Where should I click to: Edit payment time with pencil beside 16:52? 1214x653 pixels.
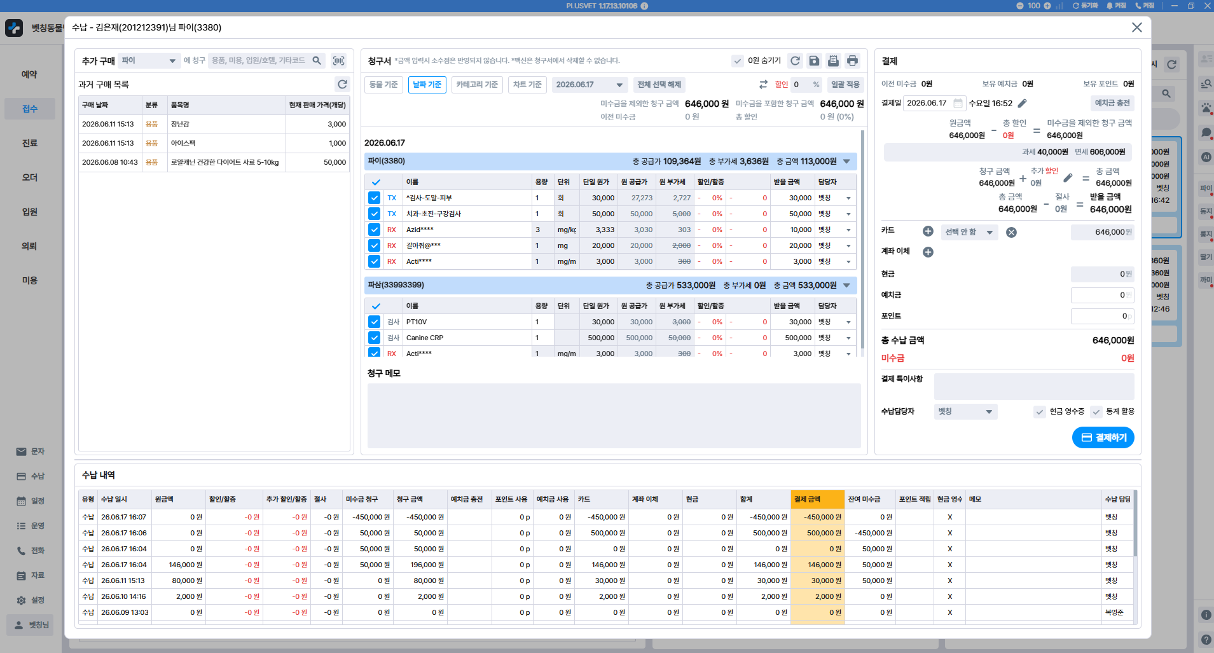point(1022,103)
